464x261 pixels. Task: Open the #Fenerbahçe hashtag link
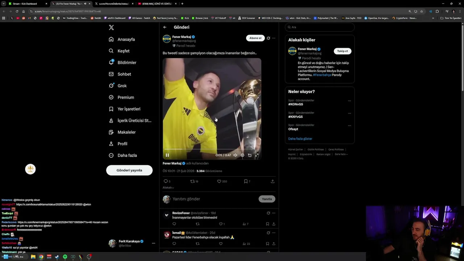point(322,75)
